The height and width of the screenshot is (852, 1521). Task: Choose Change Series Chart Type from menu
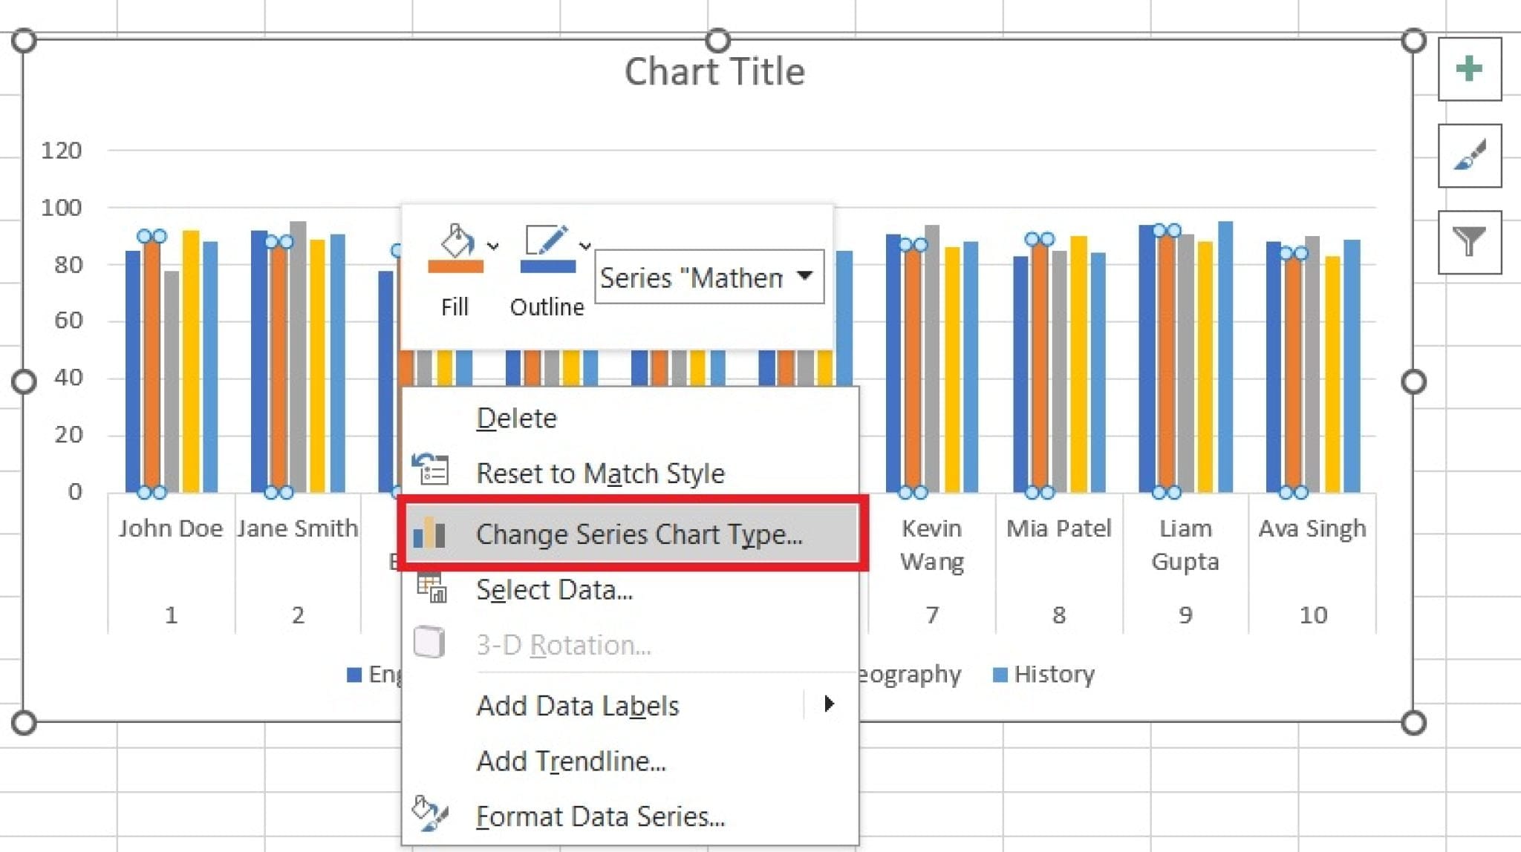[639, 534]
